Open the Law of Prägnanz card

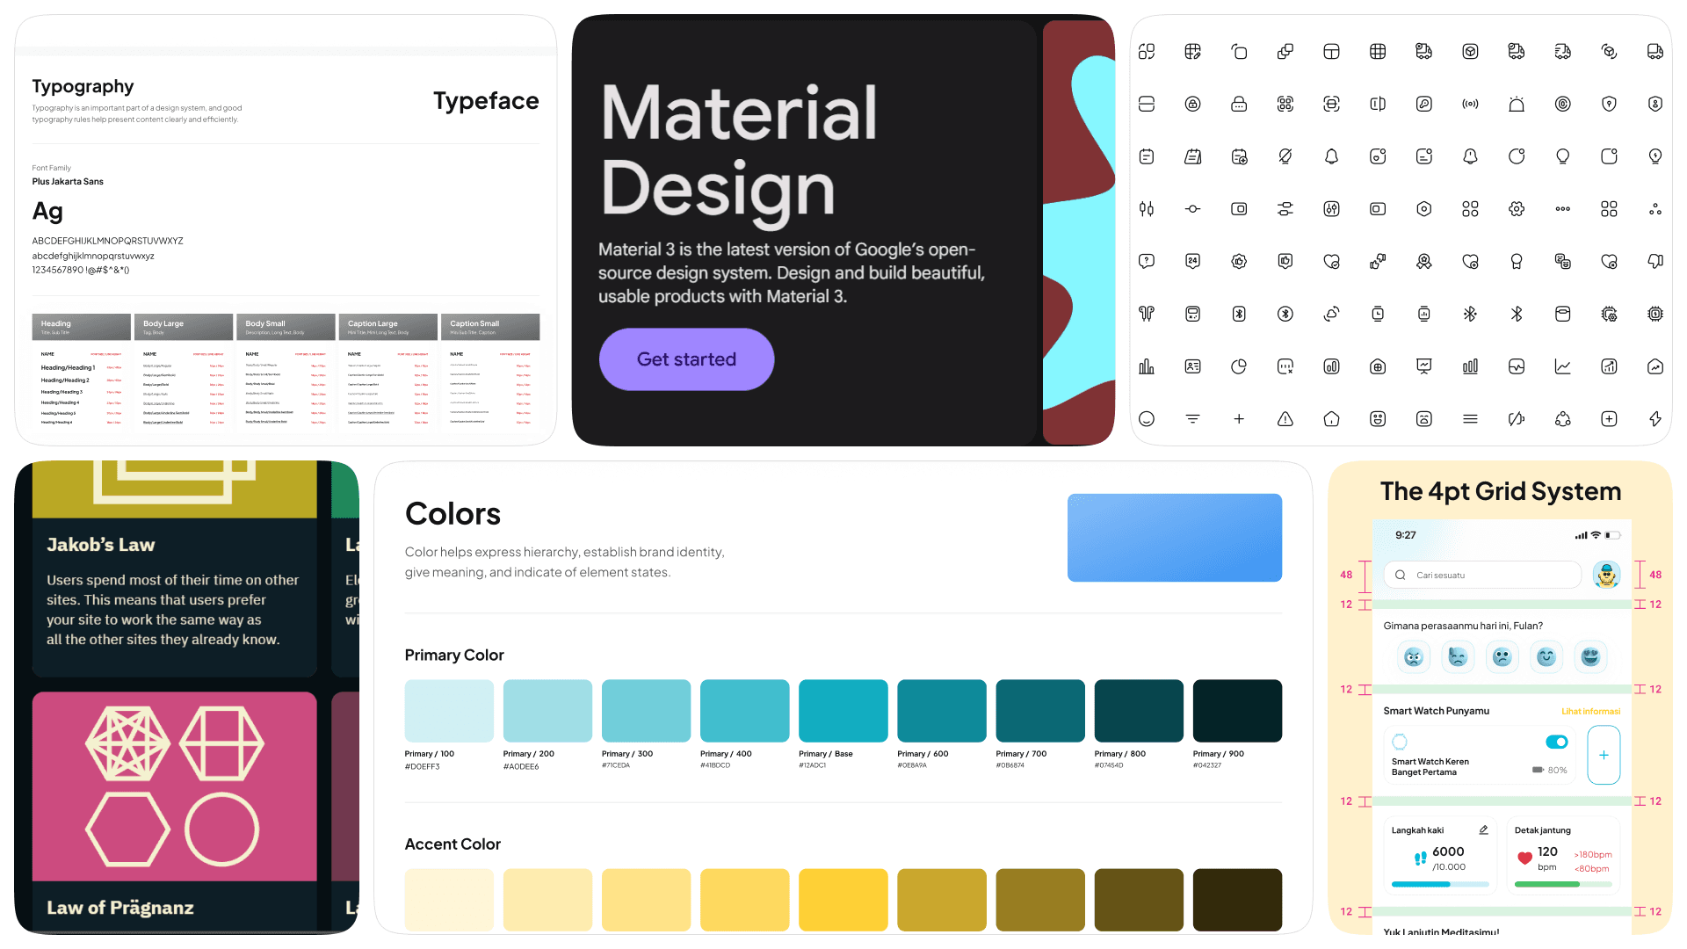175,811
